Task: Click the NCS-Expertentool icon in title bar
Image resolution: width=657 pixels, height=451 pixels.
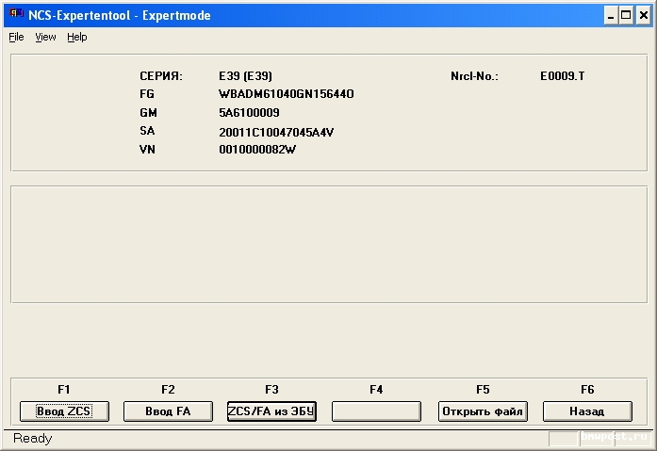Action: (15, 15)
